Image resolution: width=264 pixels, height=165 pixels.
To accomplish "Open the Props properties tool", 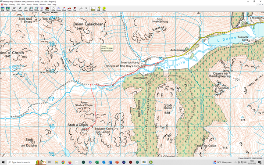I will [x=14, y=9].
